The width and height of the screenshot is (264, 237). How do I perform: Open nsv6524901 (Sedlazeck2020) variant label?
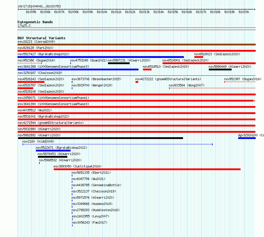coord(185,60)
